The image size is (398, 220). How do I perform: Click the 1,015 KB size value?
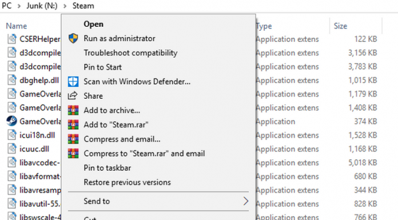(363, 80)
